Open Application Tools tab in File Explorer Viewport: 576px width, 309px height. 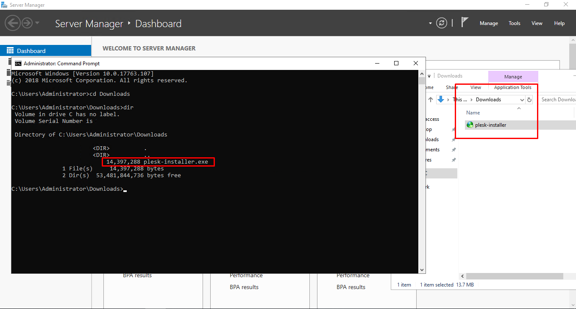pyautogui.click(x=512, y=87)
